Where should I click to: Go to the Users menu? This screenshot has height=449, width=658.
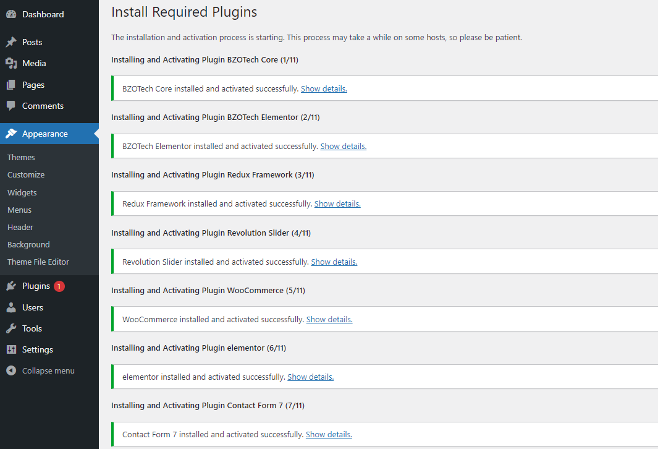[x=33, y=307]
